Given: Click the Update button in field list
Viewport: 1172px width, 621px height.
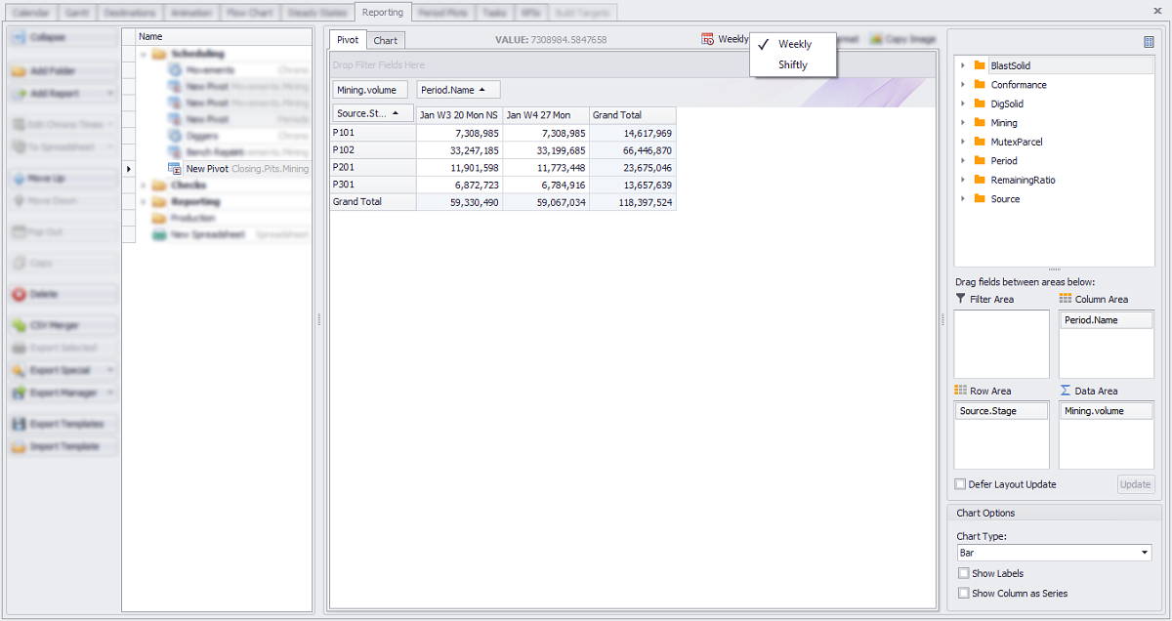Looking at the screenshot, I should [x=1135, y=484].
